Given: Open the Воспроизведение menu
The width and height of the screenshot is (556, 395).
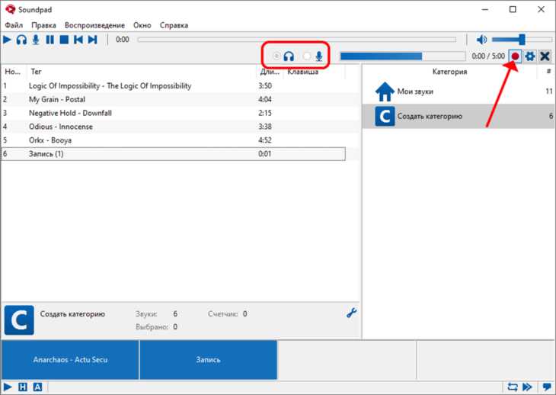Looking at the screenshot, I should click(94, 25).
